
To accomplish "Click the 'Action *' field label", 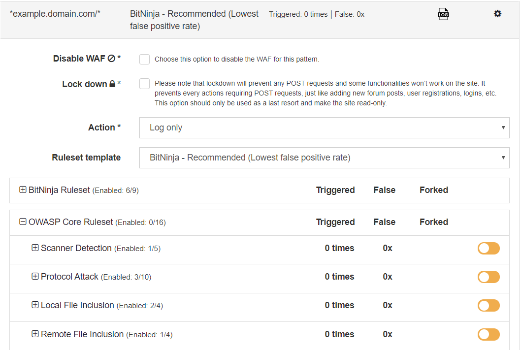I will click(x=104, y=127).
